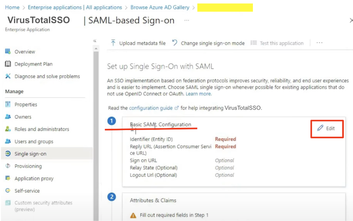Click the sidebar scrollbar up arrow
The image size is (353, 221).
[x=96, y=48]
